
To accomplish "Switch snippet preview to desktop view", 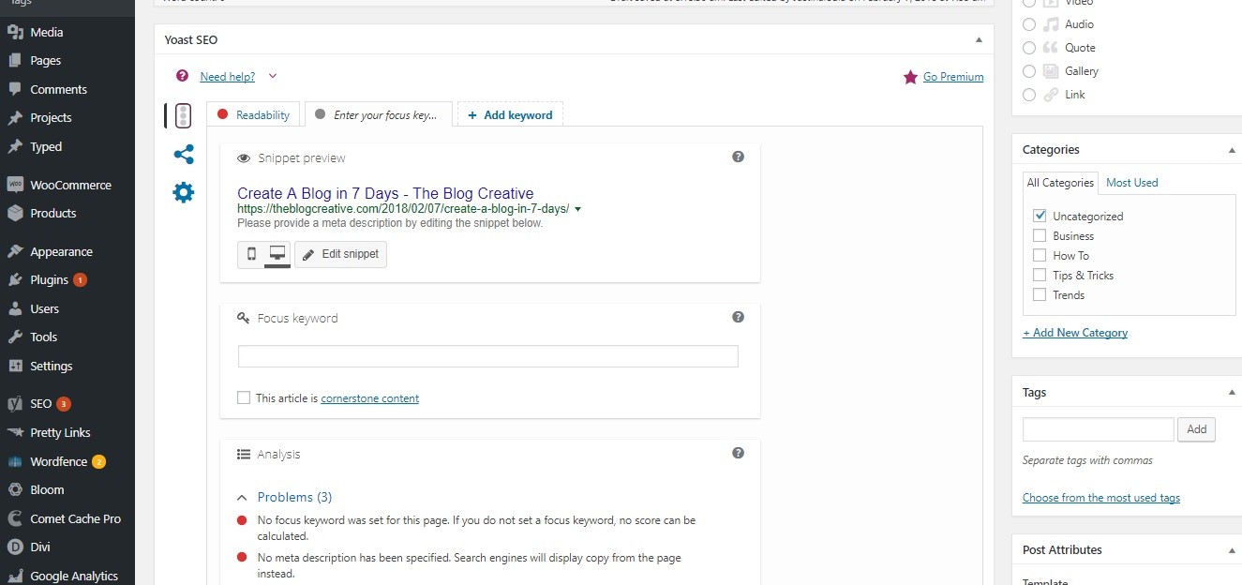I will click(277, 254).
